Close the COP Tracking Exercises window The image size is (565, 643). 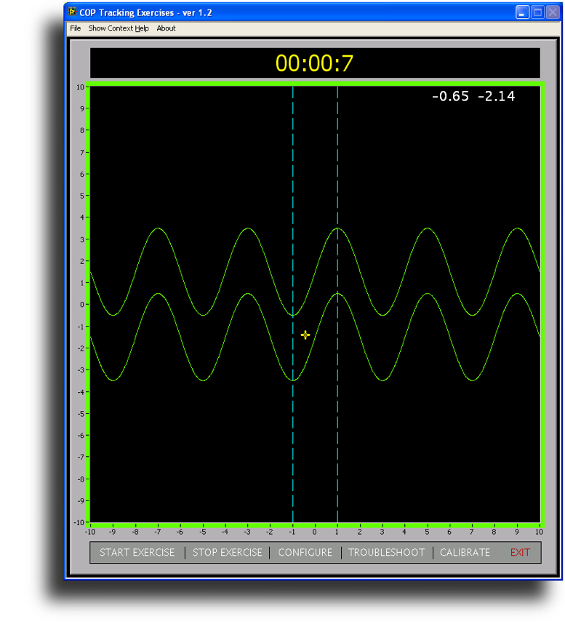pyautogui.click(x=553, y=12)
